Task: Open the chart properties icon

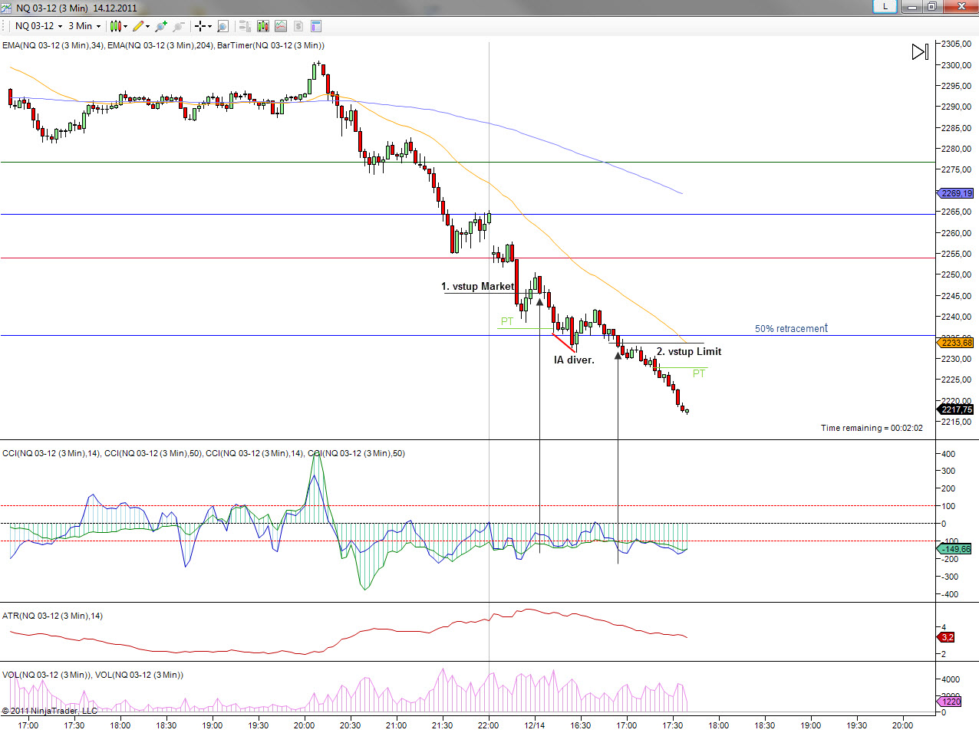Action: pyautogui.click(x=316, y=26)
